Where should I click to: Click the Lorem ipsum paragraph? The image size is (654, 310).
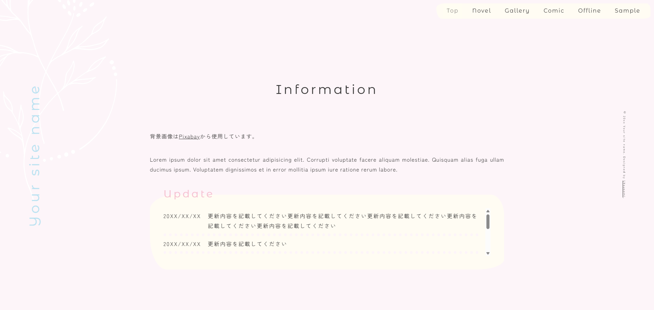(x=326, y=165)
